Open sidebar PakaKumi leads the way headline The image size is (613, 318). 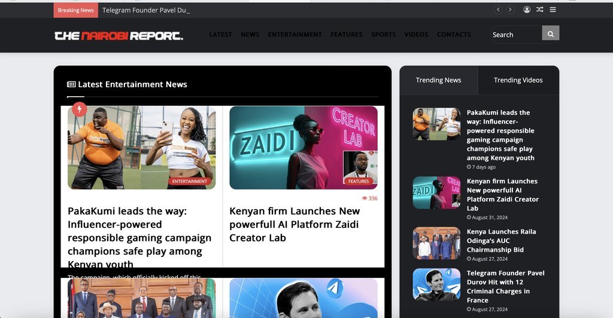(x=501, y=135)
